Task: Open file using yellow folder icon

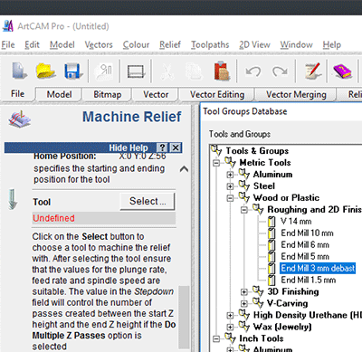Action: (x=45, y=71)
